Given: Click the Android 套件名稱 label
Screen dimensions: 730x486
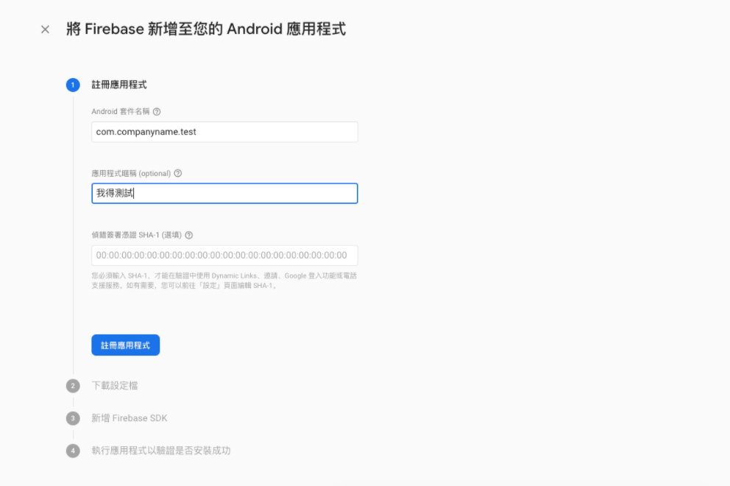Looking at the screenshot, I should tap(121, 112).
